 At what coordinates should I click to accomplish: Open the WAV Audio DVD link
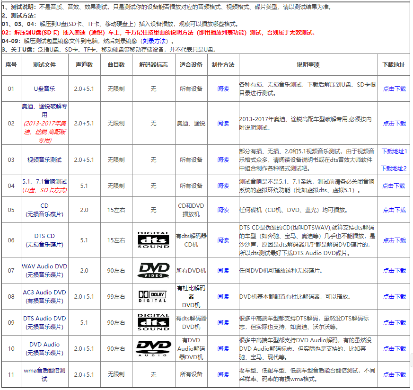pyautogui.click(x=44, y=270)
